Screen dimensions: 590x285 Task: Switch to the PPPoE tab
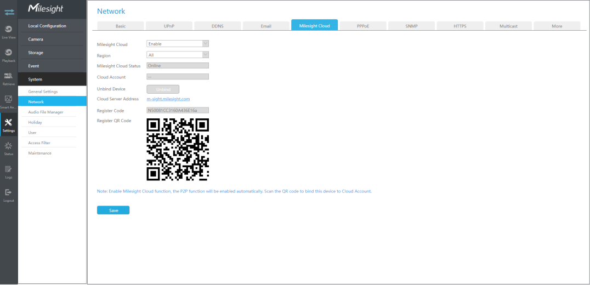pos(363,26)
